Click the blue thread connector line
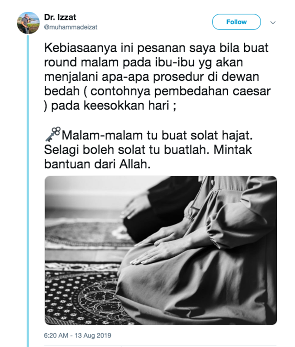295x347 pixels. tap(28, 190)
